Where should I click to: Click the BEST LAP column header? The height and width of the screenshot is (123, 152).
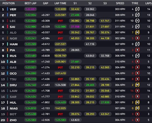tap(30, 3)
